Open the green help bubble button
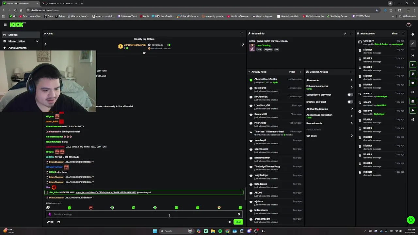418x235 pixels. [x=411, y=220]
